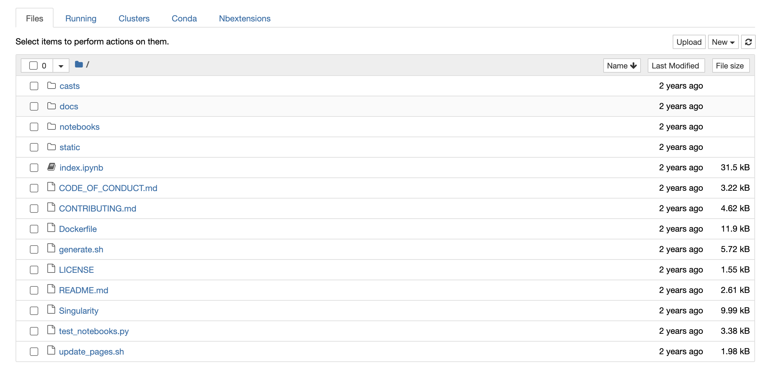Sort by Last Modified column
The image size is (781, 375).
(x=675, y=66)
